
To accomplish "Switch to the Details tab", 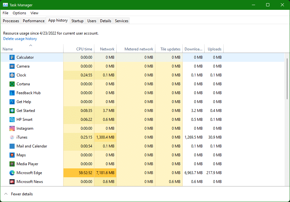I will [x=105, y=21].
